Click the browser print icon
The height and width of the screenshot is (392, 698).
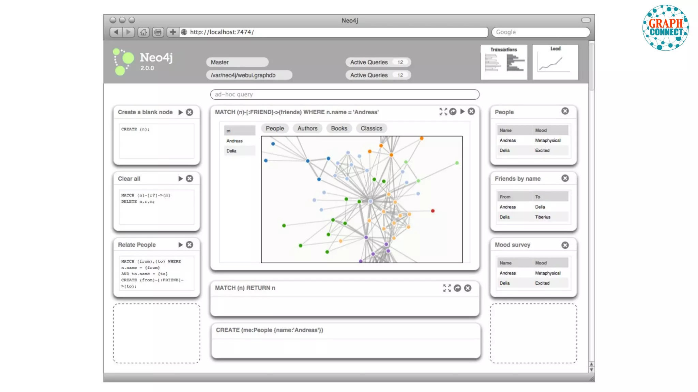(x=158, y=32)
